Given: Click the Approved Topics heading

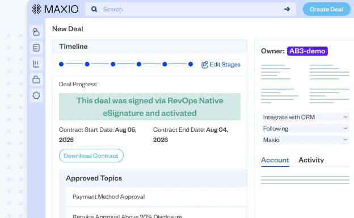Looking at the screenshot, I should pos(94,178).
